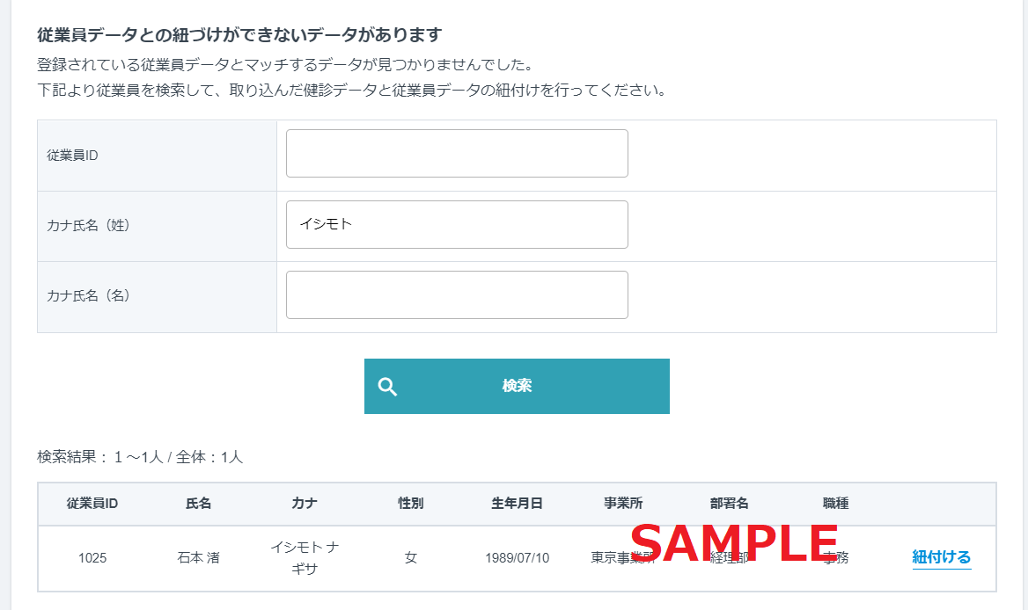Click the empty カナ氏名（名） input field
Viewport: 1028px width, 610px height.
click(x=456, y=294)
